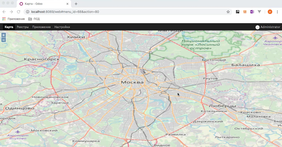
Task: Open the Карта menu
Action: pyautogui.click(x=9, y=27)
